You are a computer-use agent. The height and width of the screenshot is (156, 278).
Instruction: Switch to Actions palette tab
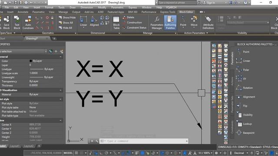[232, 81]
